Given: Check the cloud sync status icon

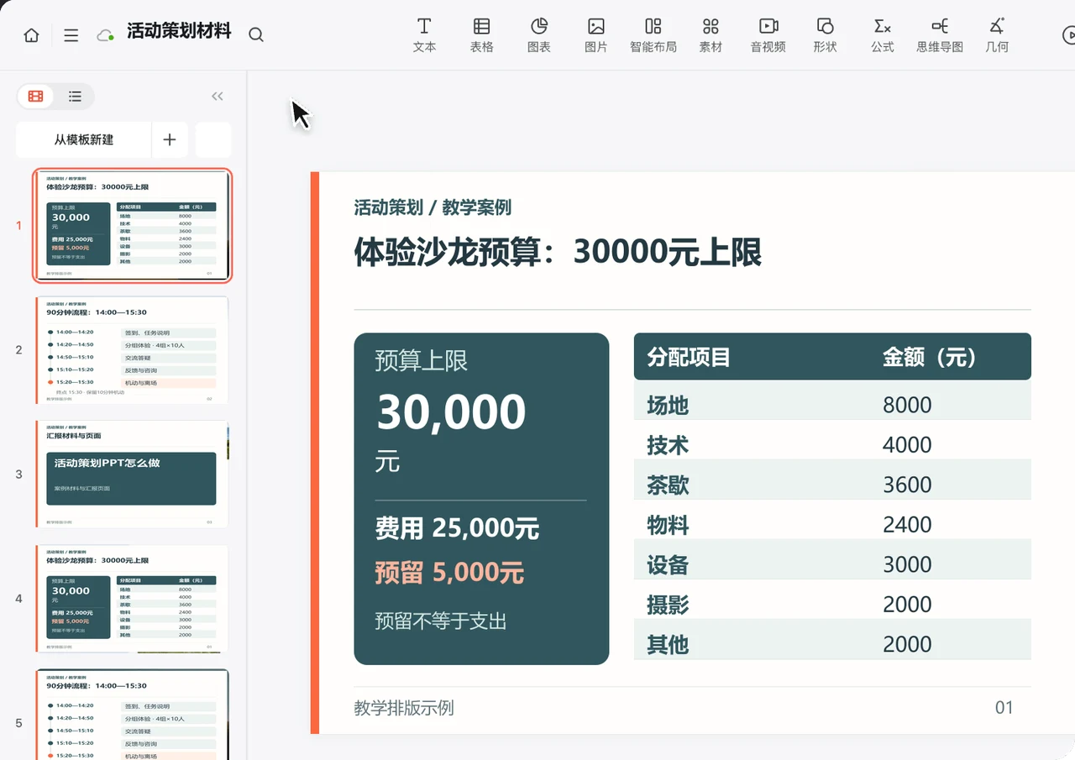Looking at the screenshot, I should [105, 35].
